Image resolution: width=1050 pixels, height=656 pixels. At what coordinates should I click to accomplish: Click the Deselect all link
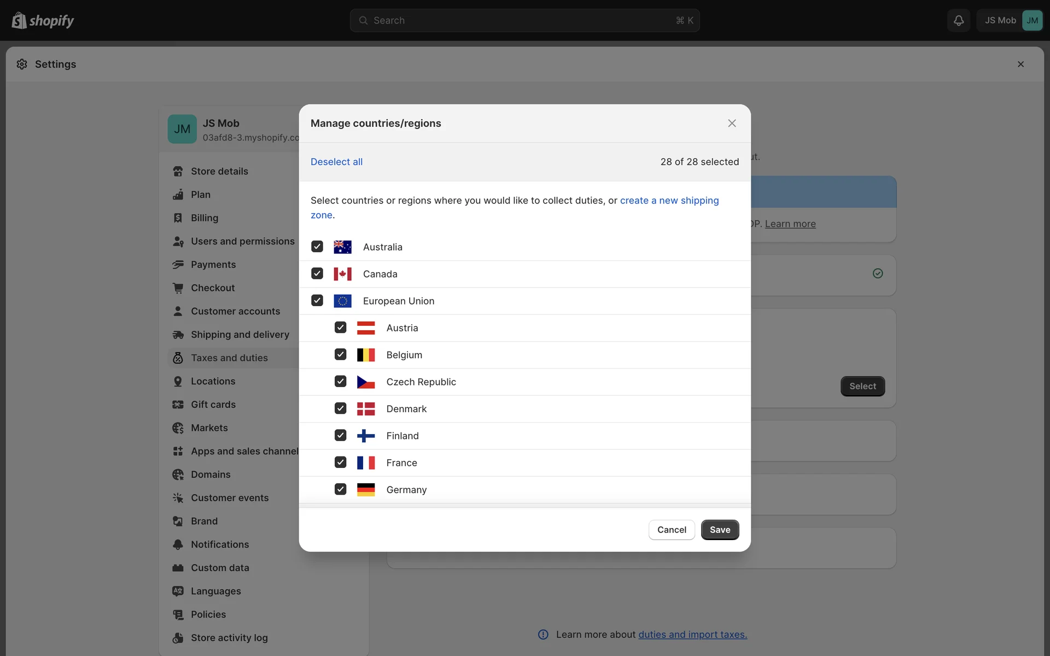[x=336, y=162]
